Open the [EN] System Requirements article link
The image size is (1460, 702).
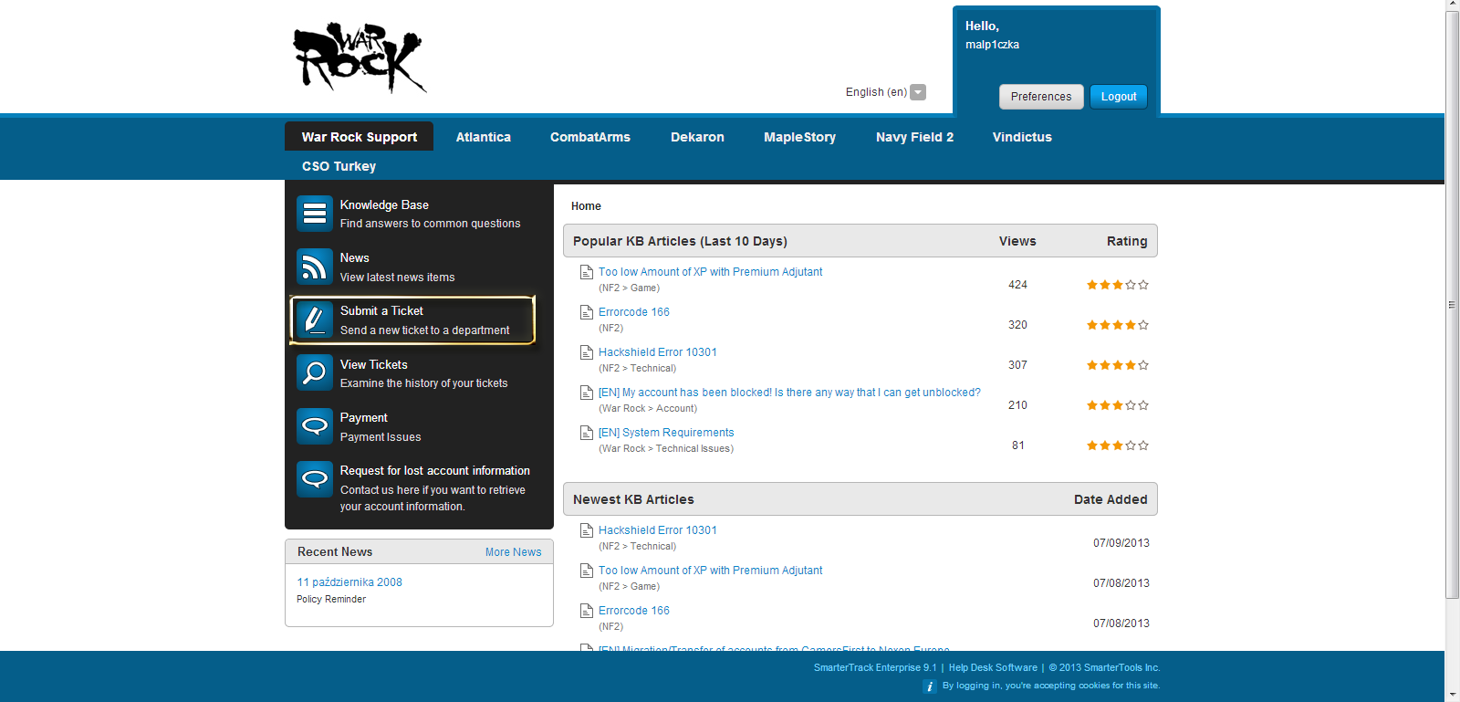[x=666, y=433]
